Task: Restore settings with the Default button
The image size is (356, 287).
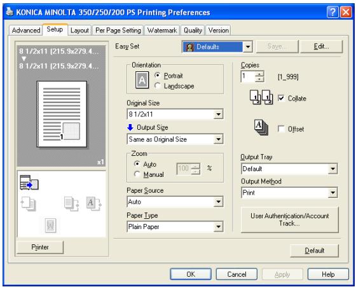Action: click(x=315, y=251)
